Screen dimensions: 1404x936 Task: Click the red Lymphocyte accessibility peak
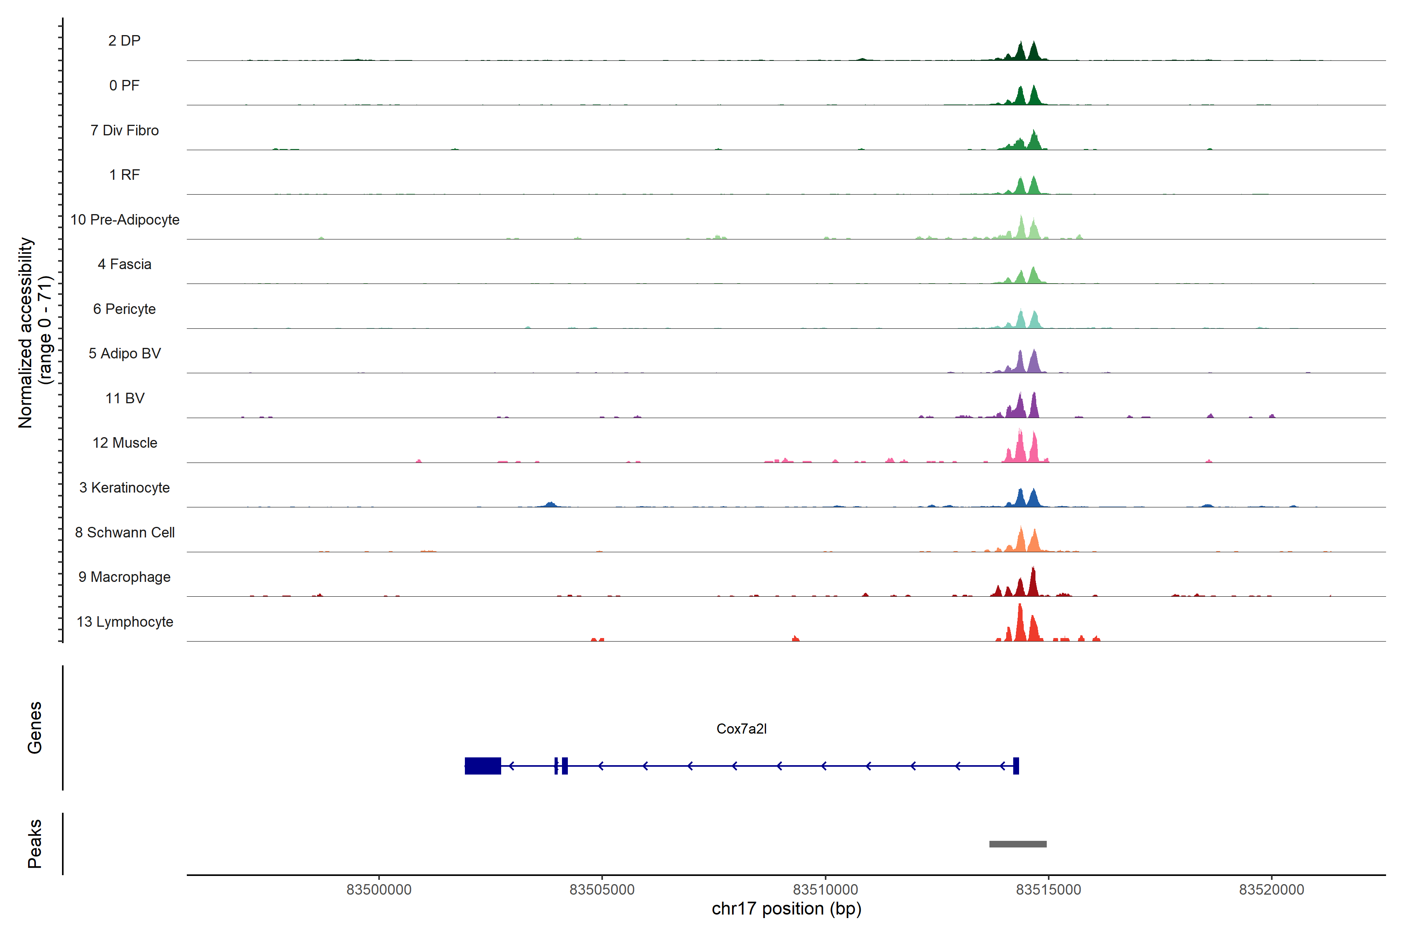1020,627
